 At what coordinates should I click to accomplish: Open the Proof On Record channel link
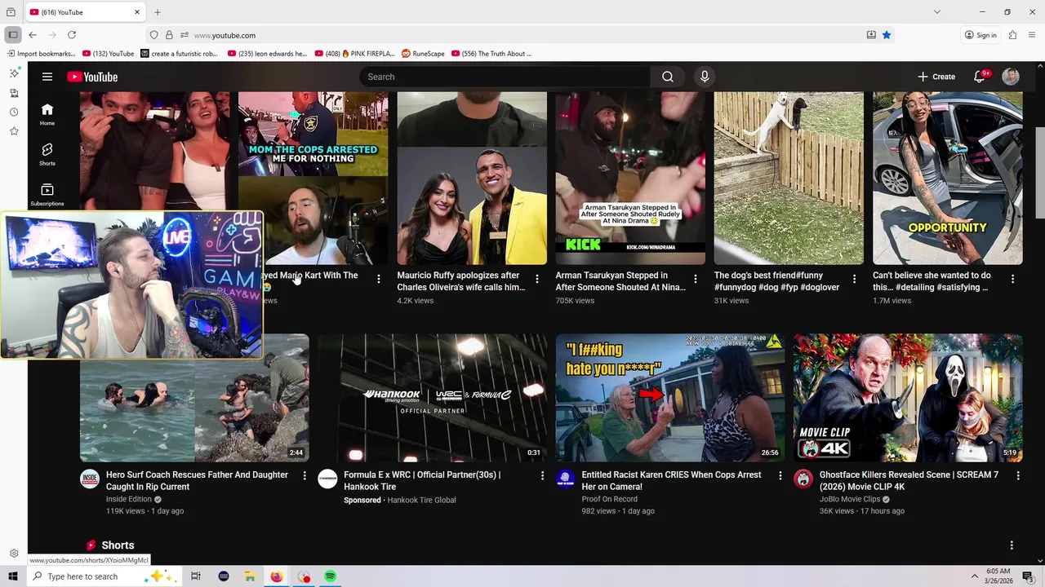point(609,499)
